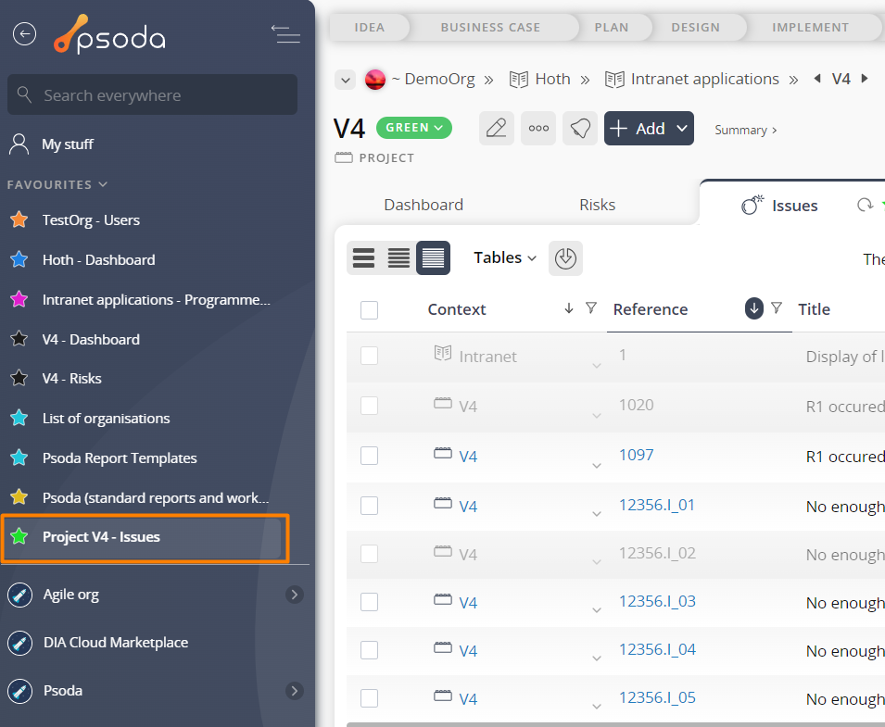Check the box for 12356.I_03 row
This screenshot has height=727, width=885.
(369, 602)
